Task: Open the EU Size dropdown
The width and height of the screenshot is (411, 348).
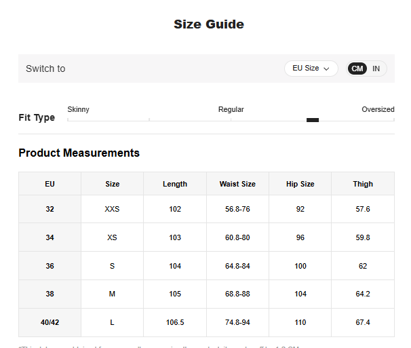Action: (x=311, y=69)
